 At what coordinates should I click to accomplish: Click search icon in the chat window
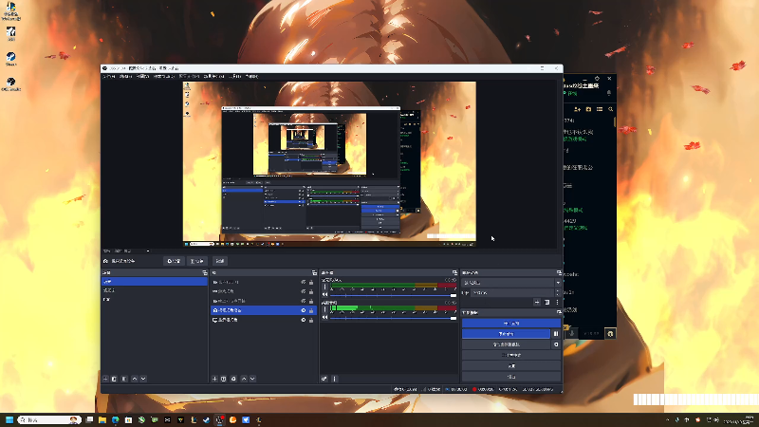[611, 109]
